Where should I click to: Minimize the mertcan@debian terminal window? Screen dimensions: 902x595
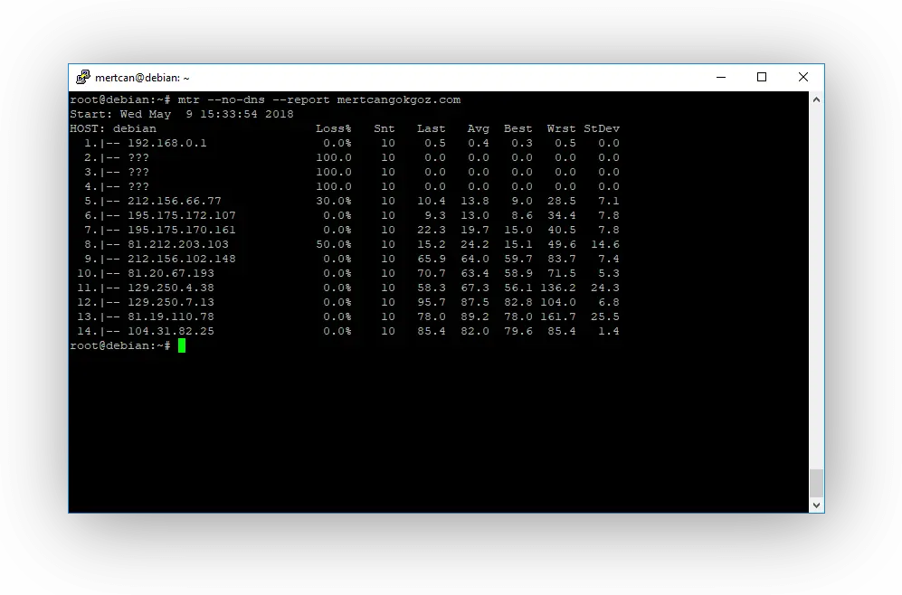pyautogui.click(x=721, y=77)
